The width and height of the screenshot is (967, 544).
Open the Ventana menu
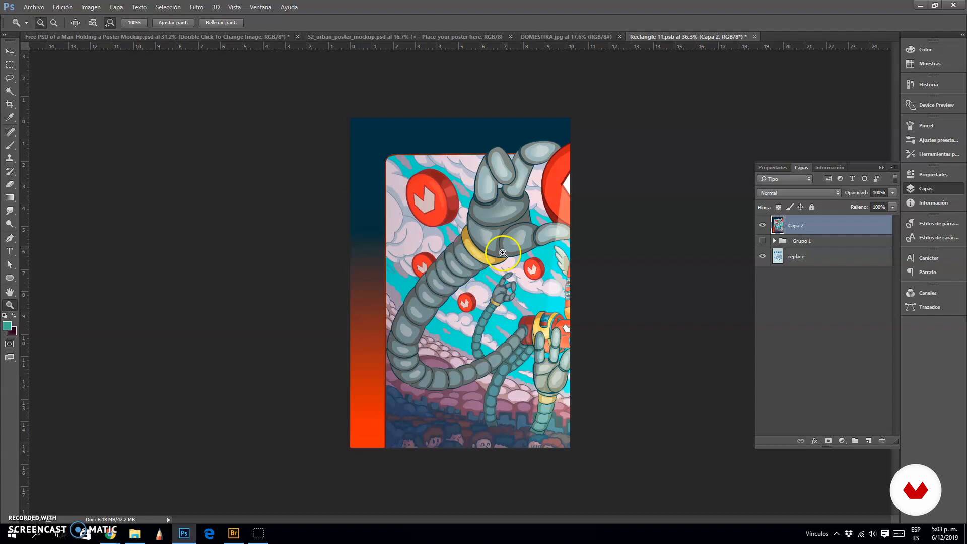260,7
